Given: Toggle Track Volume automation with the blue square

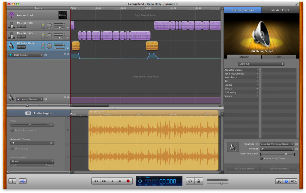Looking at the screenshot, I should coord(10,55).
